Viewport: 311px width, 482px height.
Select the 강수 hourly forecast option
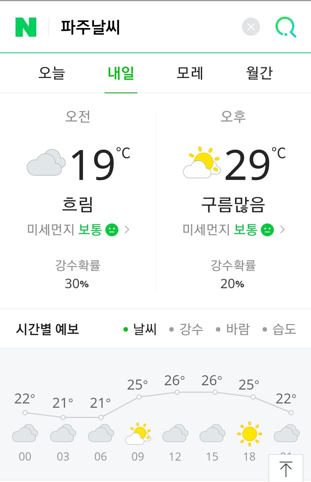tap(186, 329)
